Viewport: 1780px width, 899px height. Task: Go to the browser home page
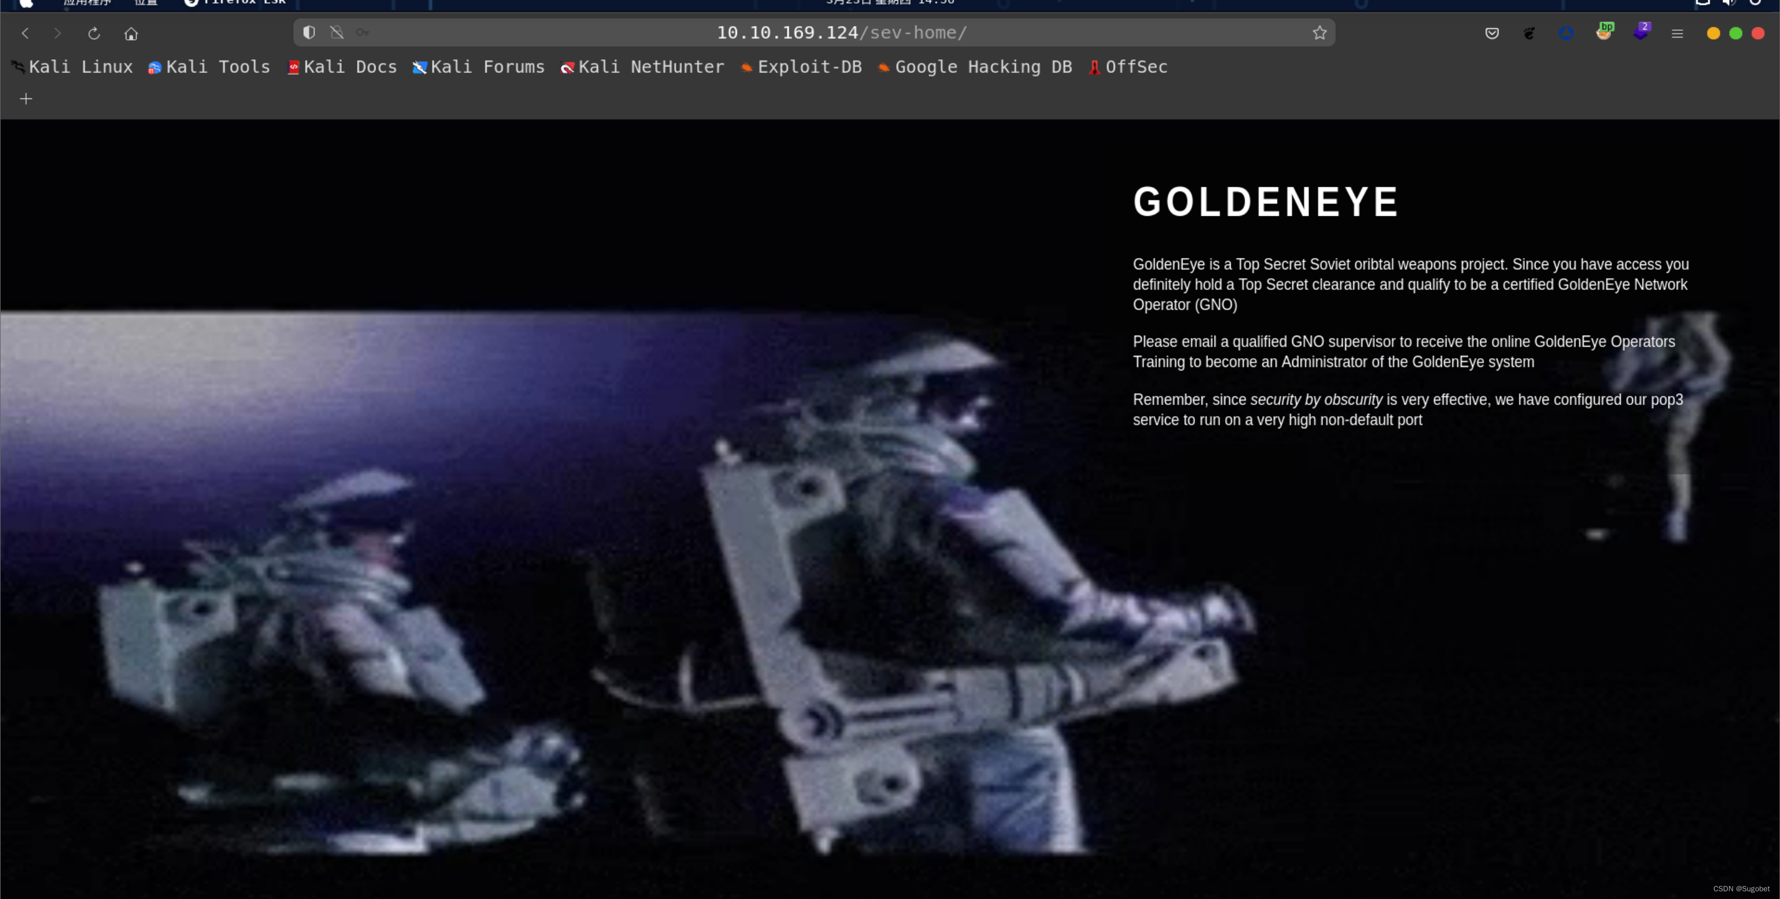[x=131, y=33]
